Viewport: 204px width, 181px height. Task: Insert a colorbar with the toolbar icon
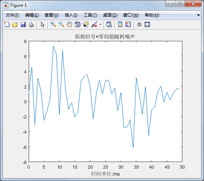pos(120,24)
